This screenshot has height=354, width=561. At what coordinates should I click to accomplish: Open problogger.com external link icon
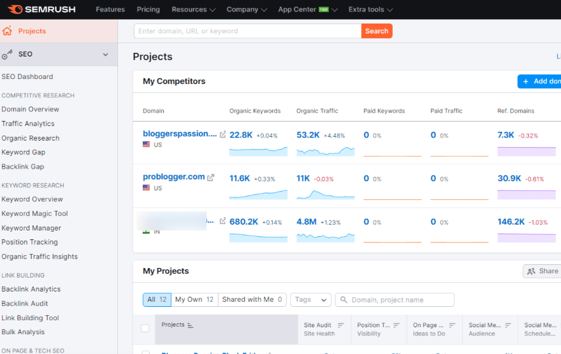(211, 177)
